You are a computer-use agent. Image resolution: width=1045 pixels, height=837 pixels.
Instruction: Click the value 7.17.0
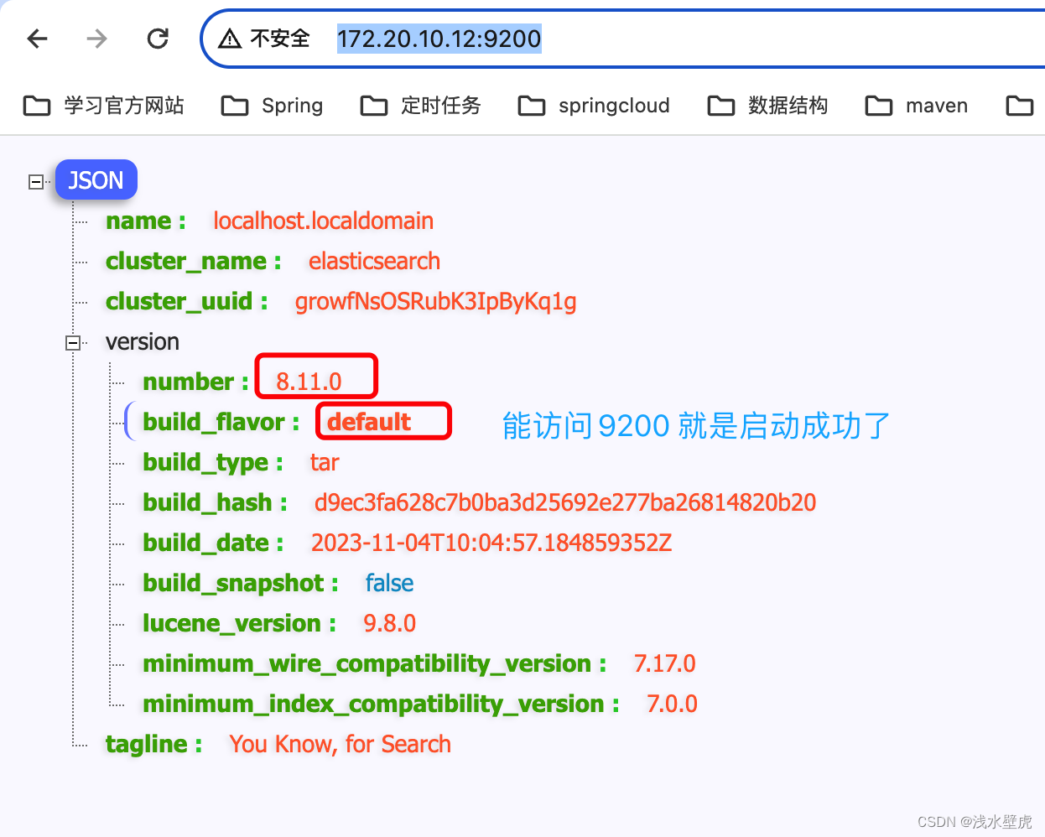tap(665, 664)
